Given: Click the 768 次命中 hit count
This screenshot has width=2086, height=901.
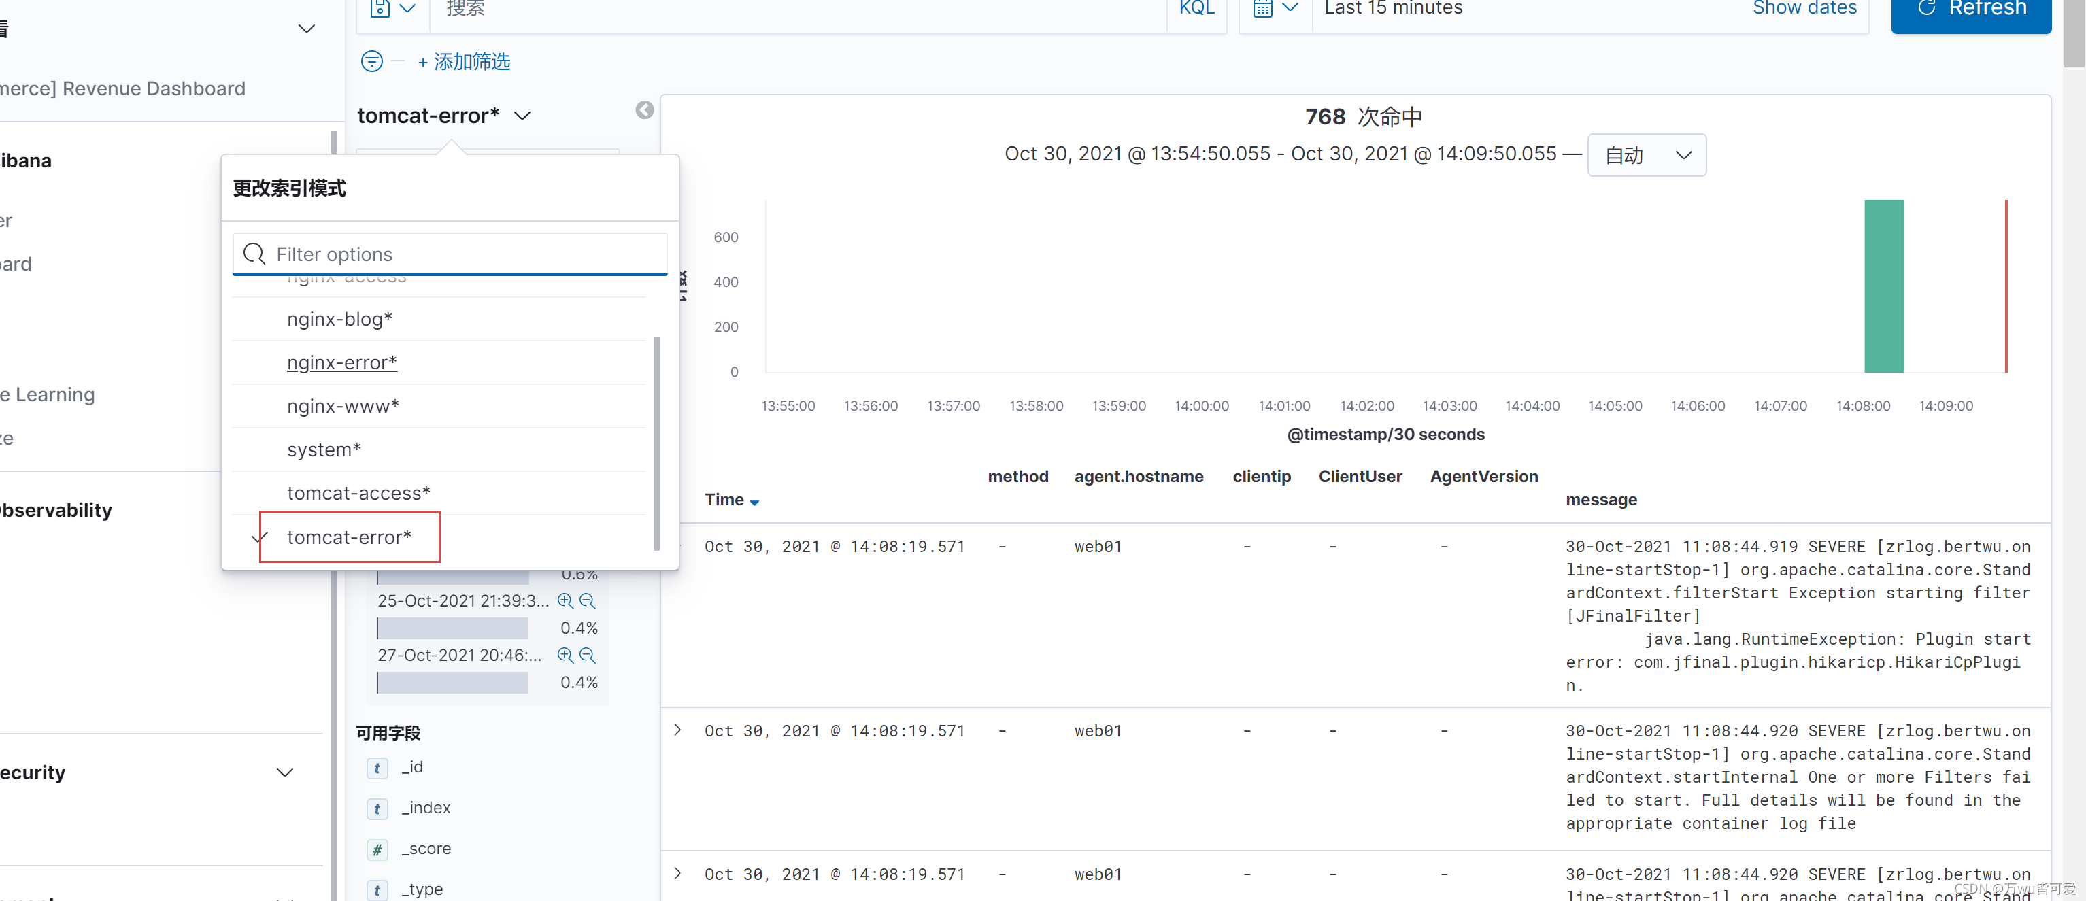Looking at the screenshot, I should 1364,118.
